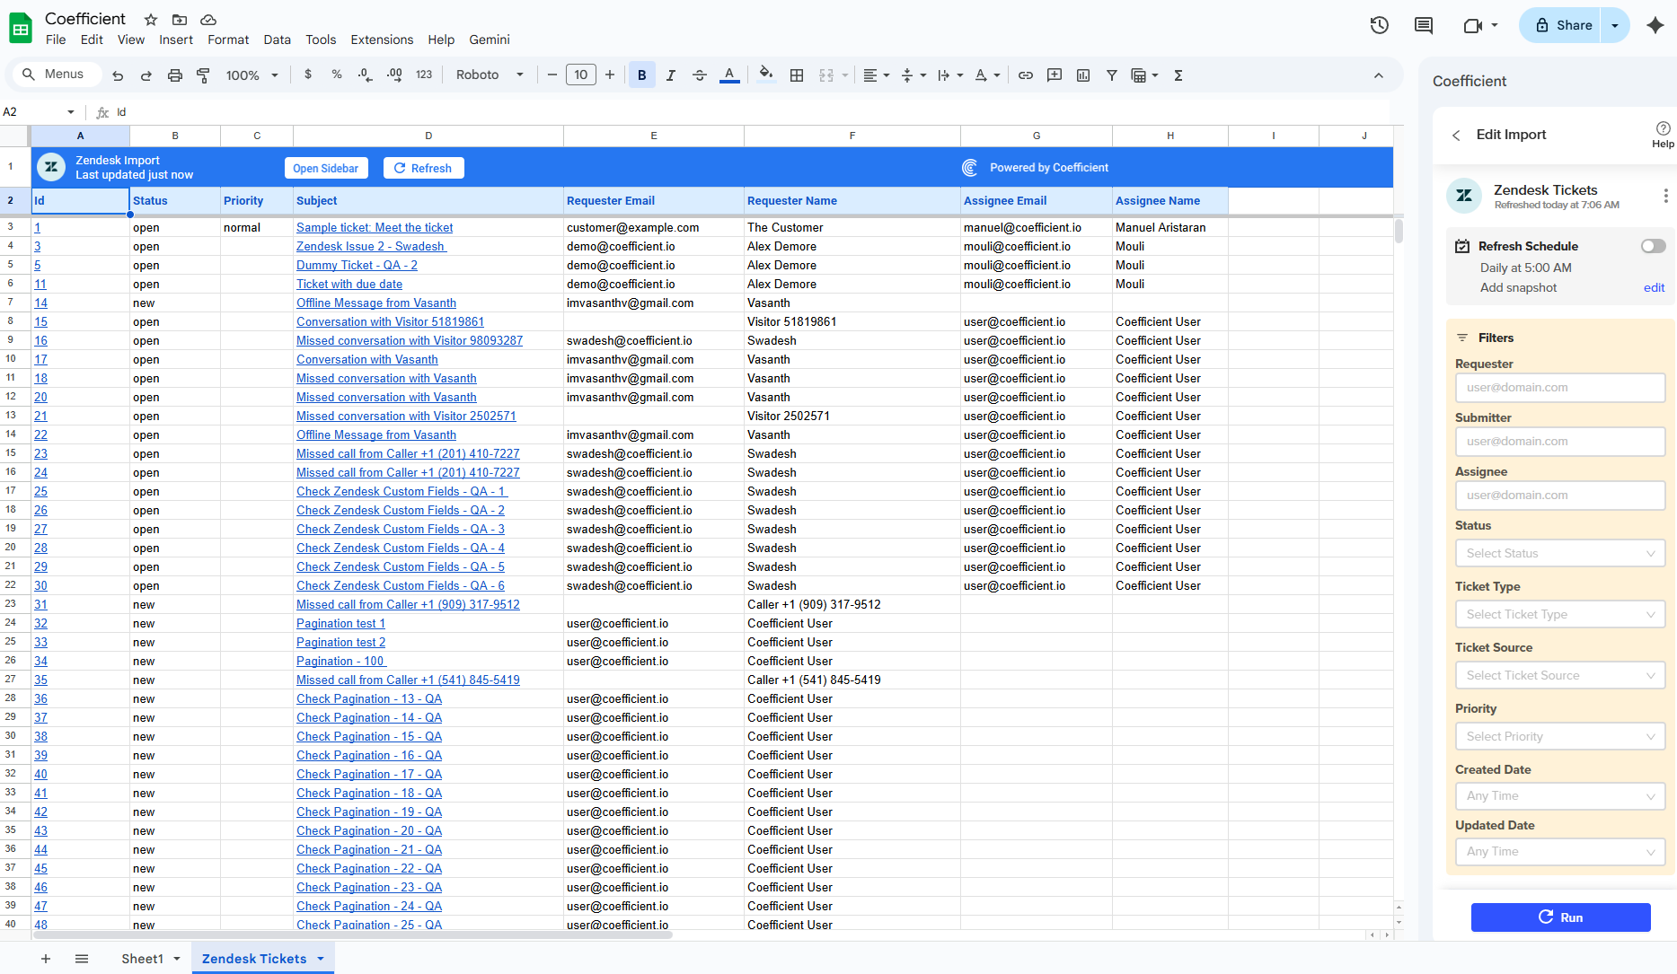This screenshot has width=1677, height=974.
Task: Open the Extensions menu
Action: coord(382,39)
